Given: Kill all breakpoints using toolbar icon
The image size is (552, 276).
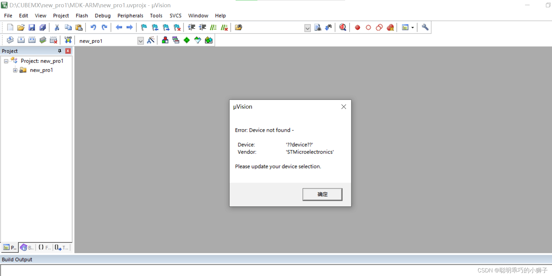Looking at the screenshot, I should pos(390,27).
